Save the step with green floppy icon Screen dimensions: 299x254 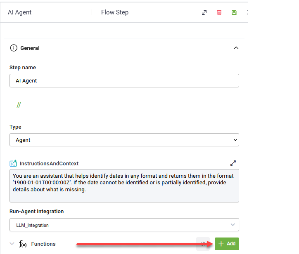click(234, 12)
